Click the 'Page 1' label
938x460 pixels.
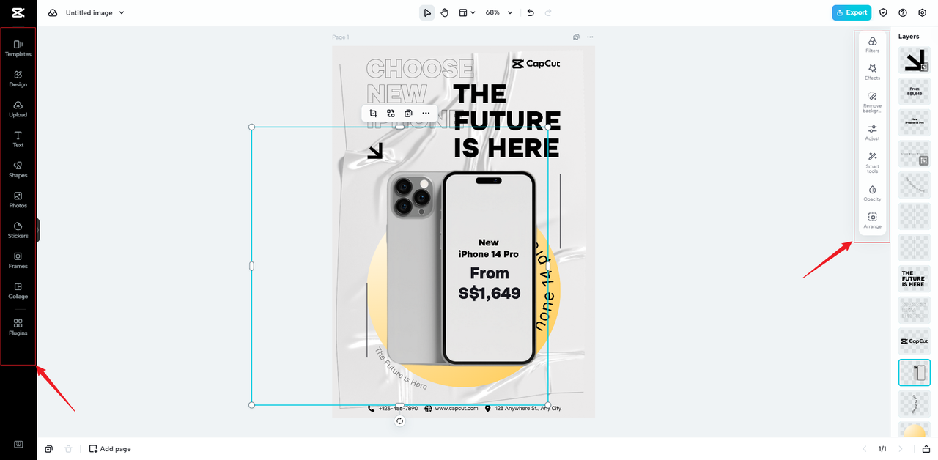341,37
